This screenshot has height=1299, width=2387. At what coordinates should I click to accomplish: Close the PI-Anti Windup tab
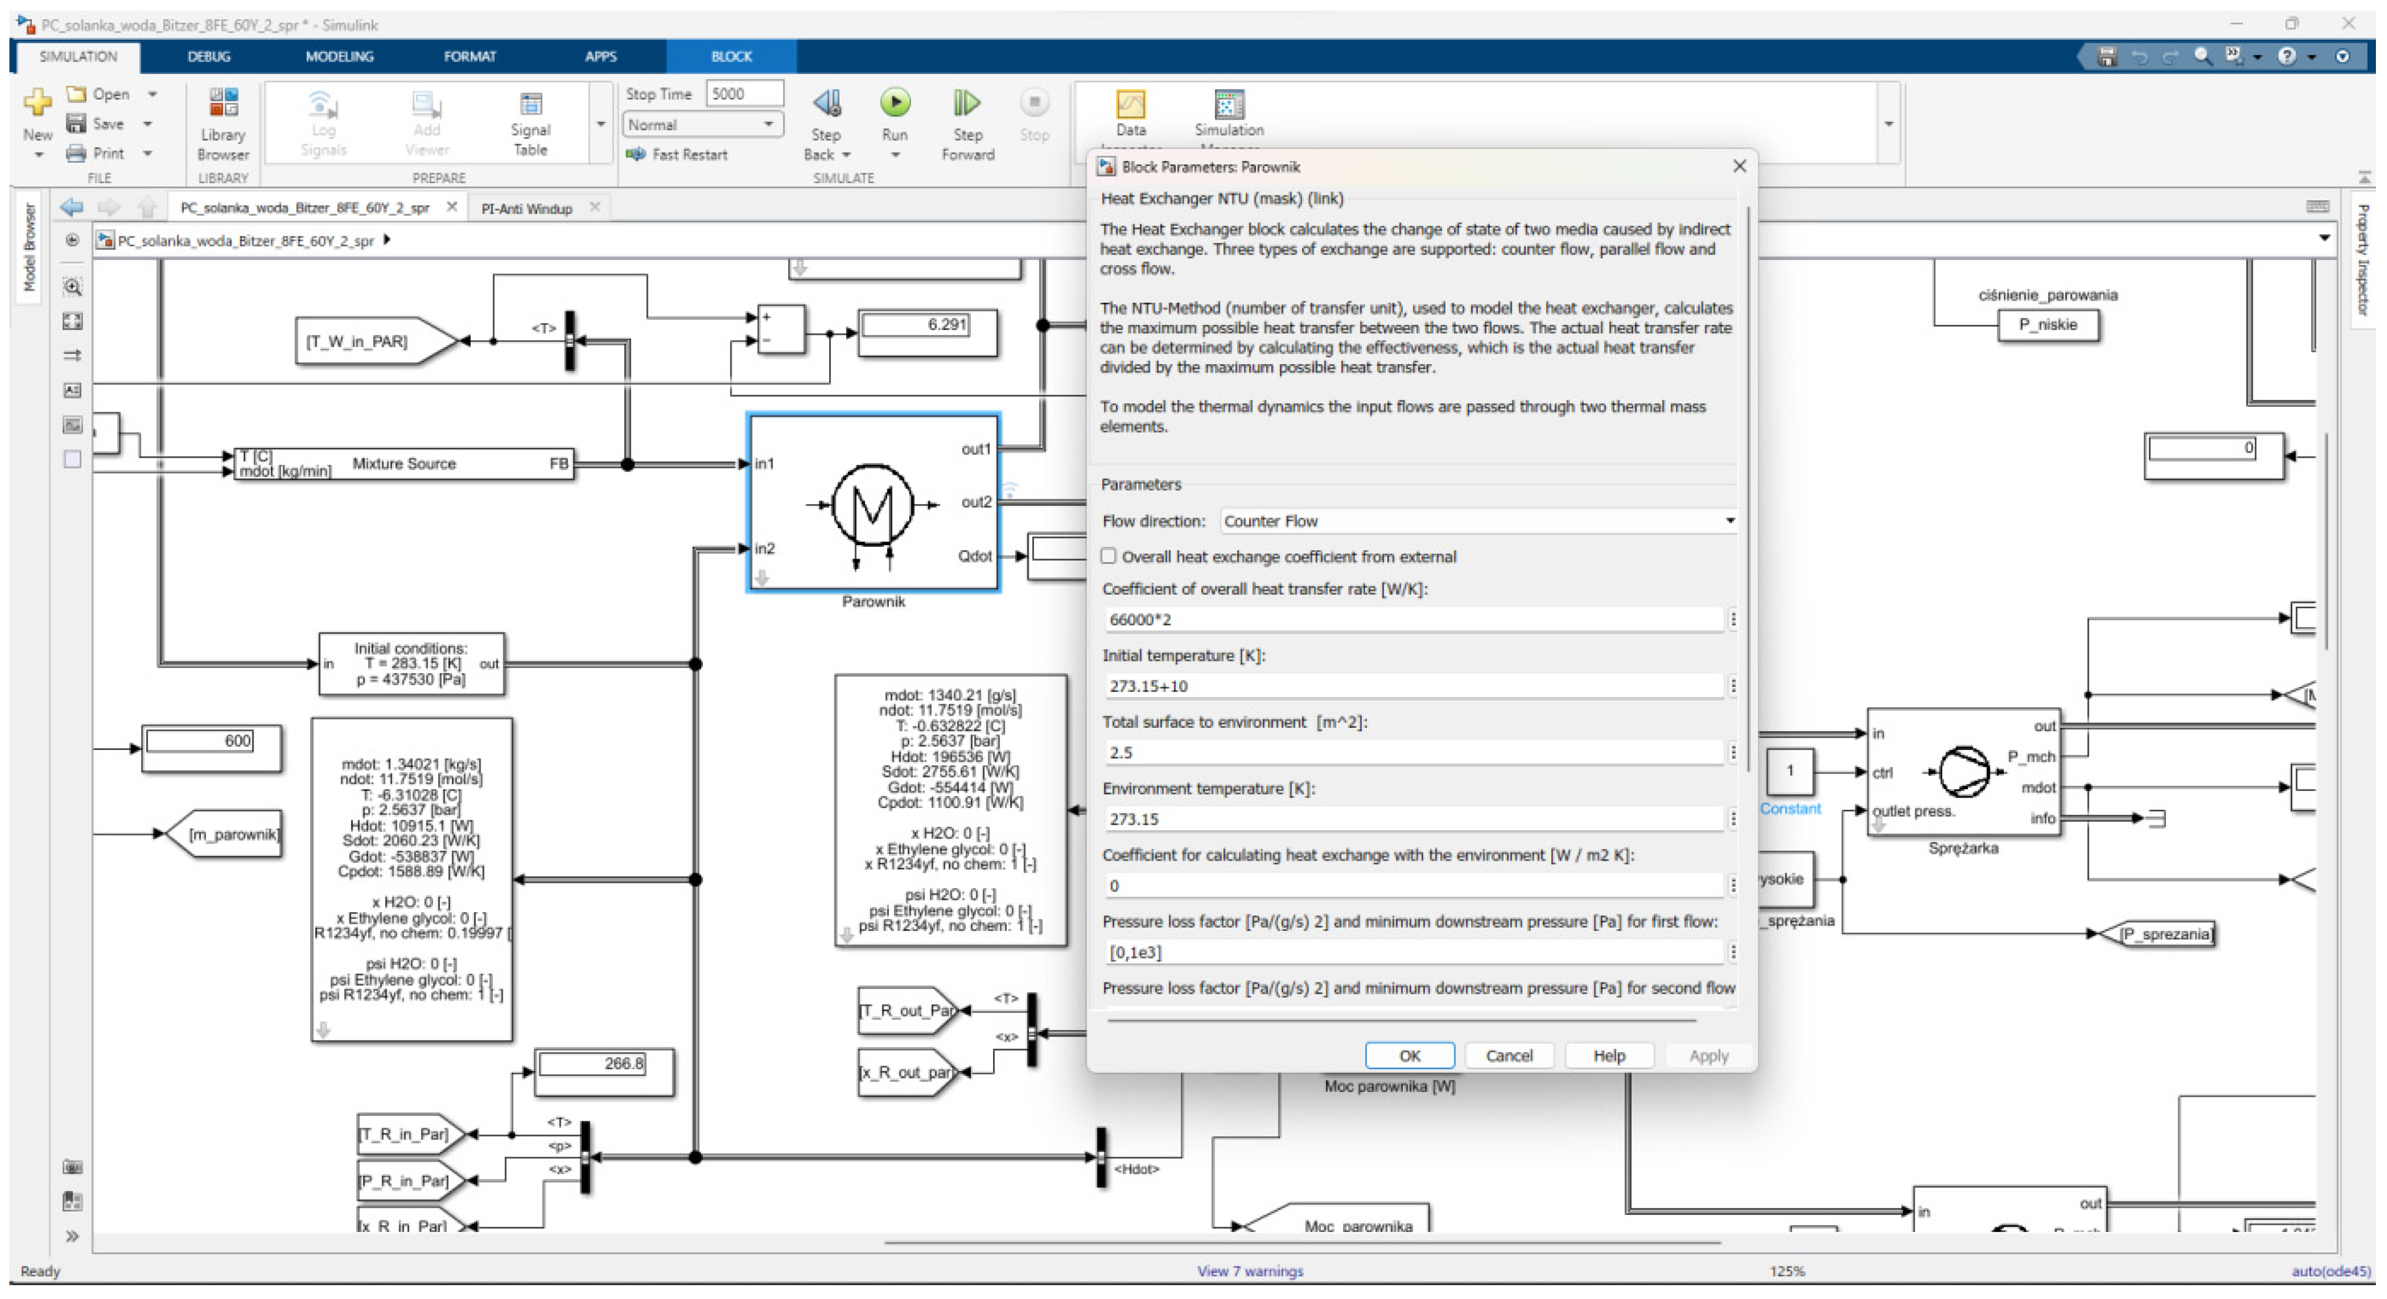(x=595, y=208)
